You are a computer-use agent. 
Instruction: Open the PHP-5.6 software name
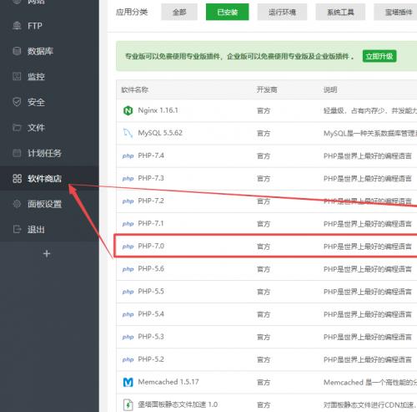[x=151, y=269]
